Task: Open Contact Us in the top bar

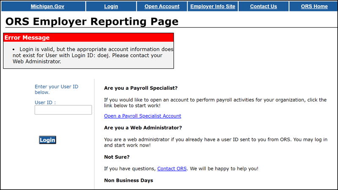Action: (263, 6)
